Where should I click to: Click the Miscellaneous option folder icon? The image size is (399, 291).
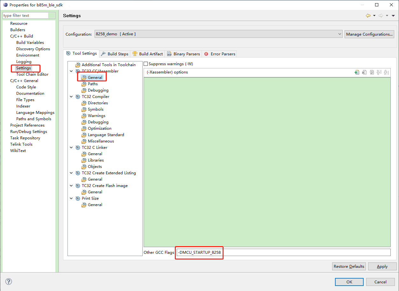coord(84,141)
